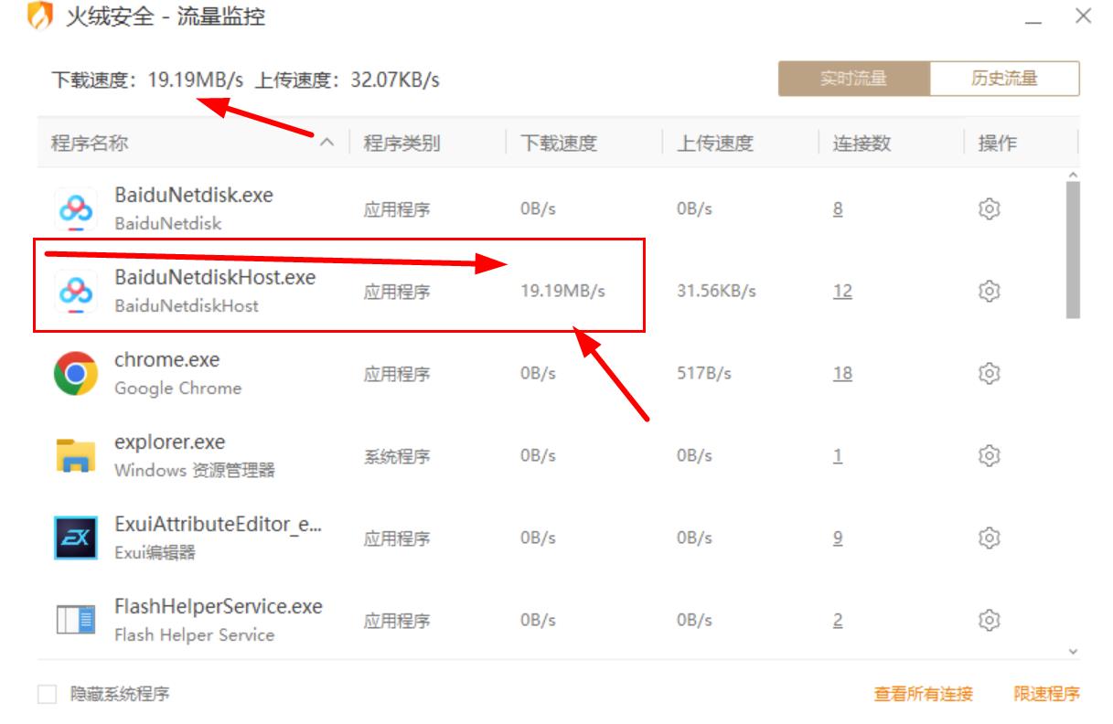1113x724 pixels.
Task: Open settings gear for chrome.exe
Action: point(989,373)
